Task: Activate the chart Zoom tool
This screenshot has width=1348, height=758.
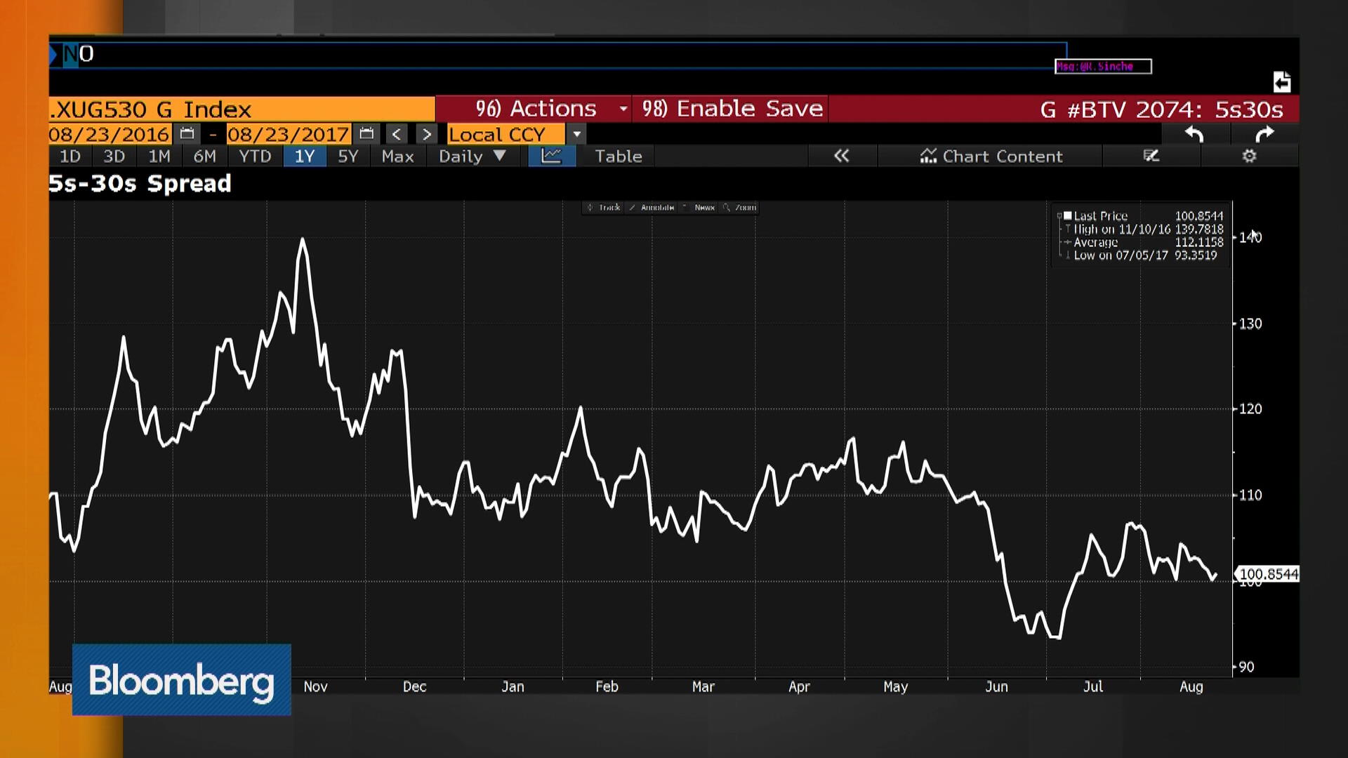Action: [x=743, y=208]
